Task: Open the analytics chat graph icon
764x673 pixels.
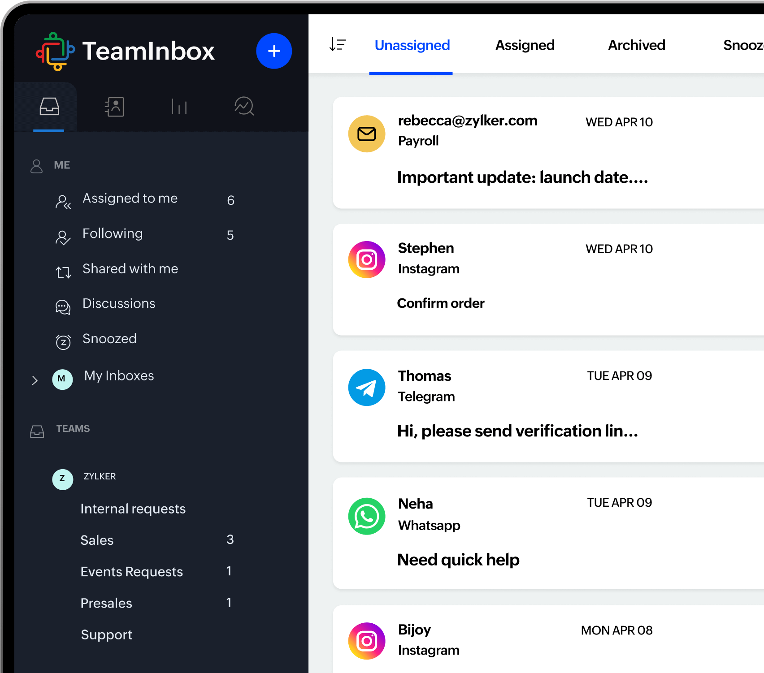Action: coord(244,107)
